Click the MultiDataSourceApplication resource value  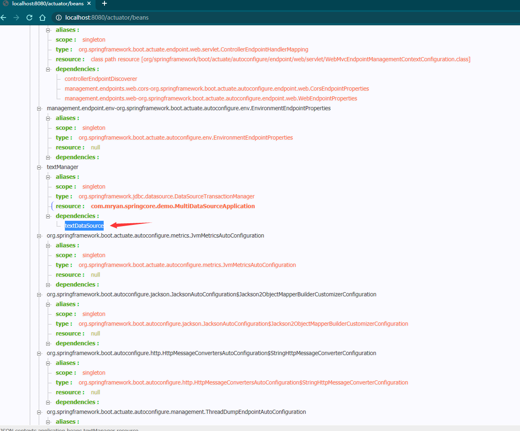pos(173,206)
